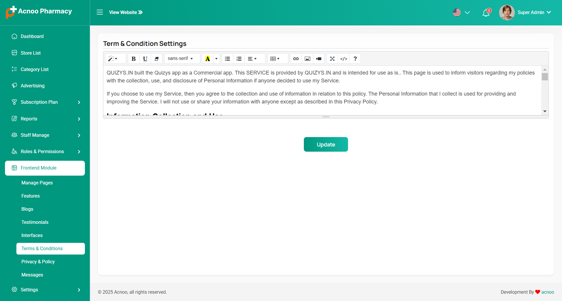Insert an unordered bullet list
Viewport: 562px width, 301px height.
(x=227, y=59)
